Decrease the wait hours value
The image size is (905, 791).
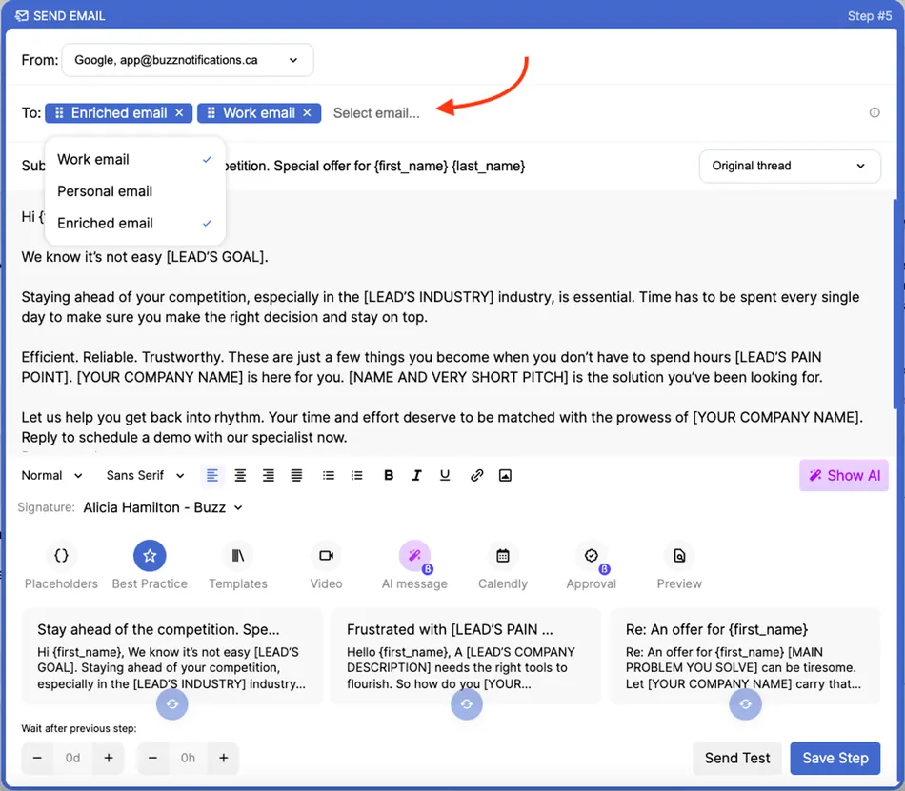click(x=153, y=758)
